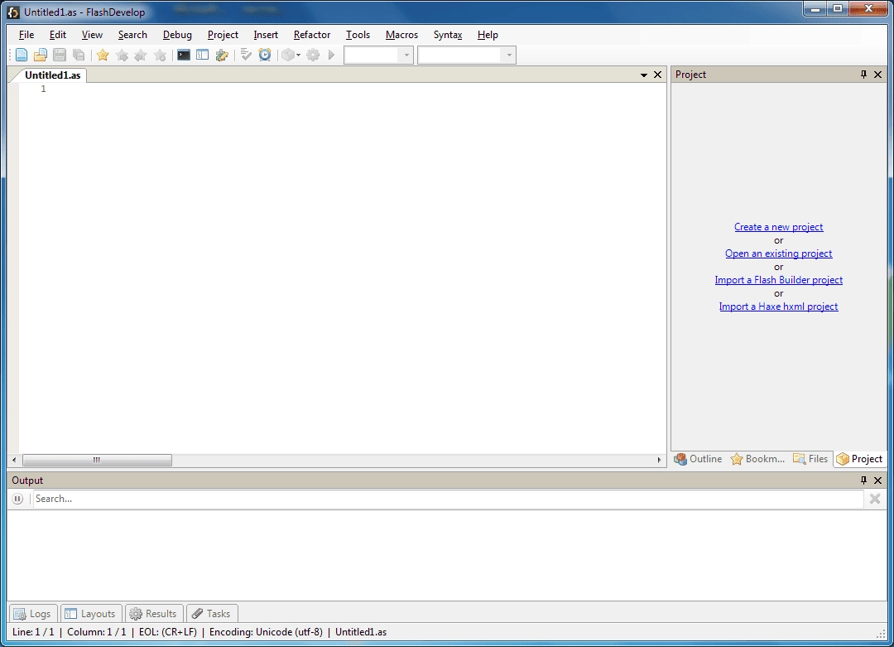This screenshot has width=894, height=647.
Task: Close the Project panel
Action: (877, 75)
